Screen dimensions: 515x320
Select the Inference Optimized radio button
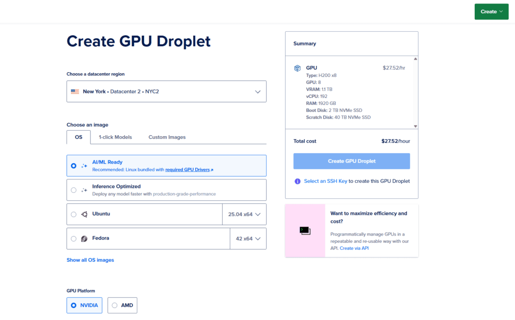tap(73, 190)
